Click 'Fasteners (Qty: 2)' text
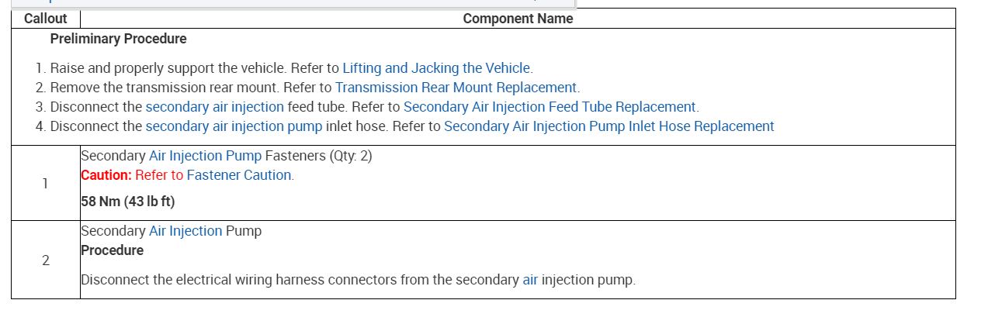988x331 pixels. (x=318, y=156)
